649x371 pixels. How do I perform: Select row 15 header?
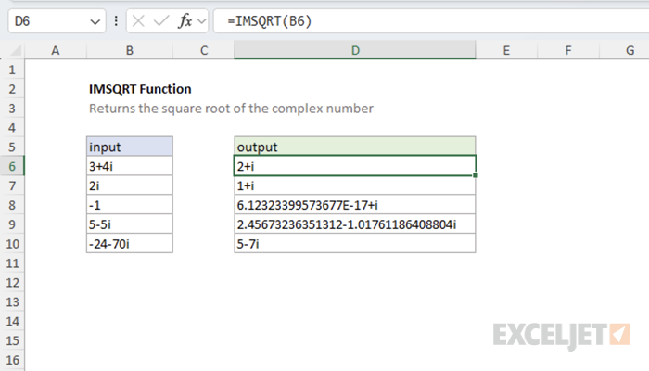click(x=12, y=340)
